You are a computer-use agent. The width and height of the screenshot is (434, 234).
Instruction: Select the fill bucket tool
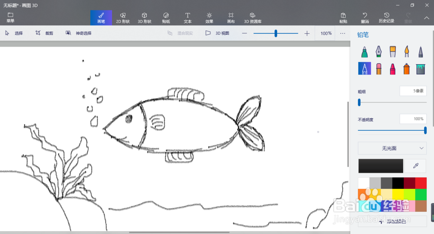point(421,68)
